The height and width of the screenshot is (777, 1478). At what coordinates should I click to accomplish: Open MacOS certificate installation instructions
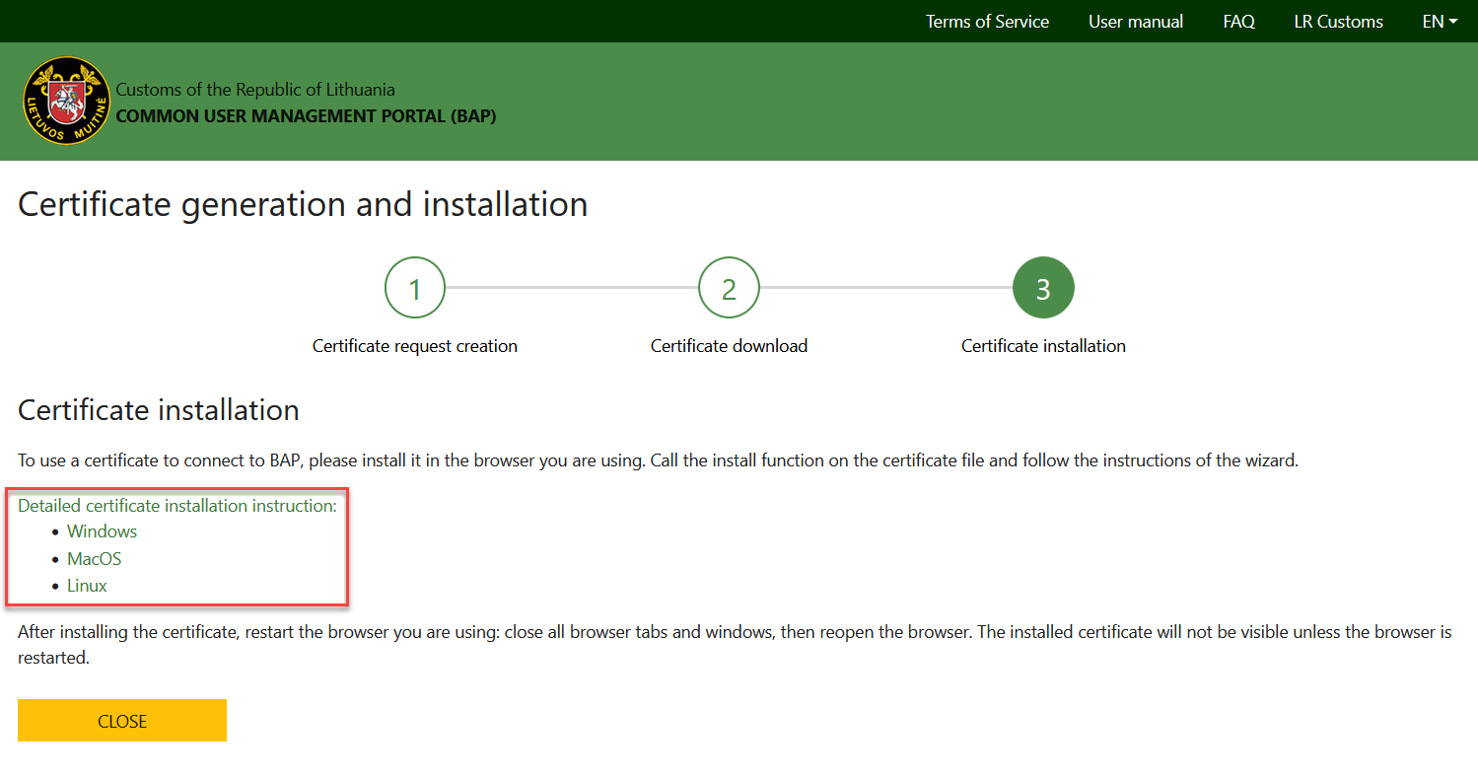pos(95,559)
